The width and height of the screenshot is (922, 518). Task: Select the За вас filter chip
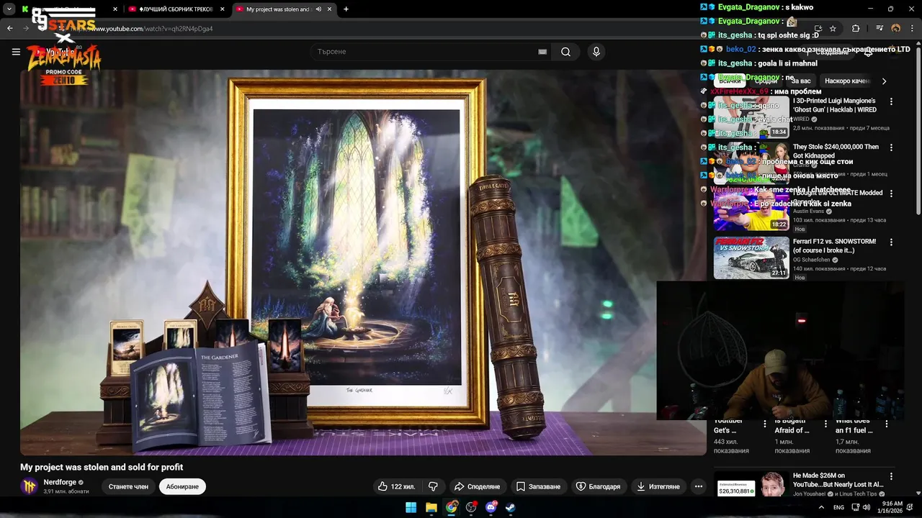800,81
